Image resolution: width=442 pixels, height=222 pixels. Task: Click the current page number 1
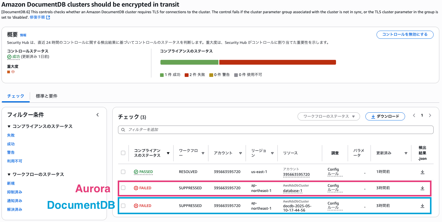tap(422, 115)
